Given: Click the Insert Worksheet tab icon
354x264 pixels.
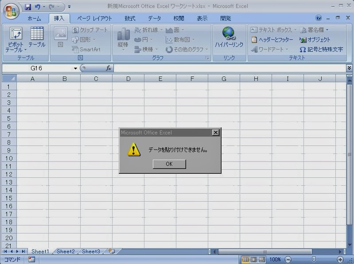Looking at the screenshot, I should point(112,251).
